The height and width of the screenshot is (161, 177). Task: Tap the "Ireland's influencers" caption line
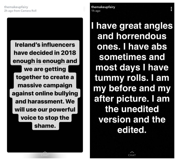pos(45,45)
